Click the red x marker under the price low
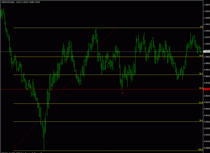210x153 pixels. pyautogui.click(x=122, y=93)
